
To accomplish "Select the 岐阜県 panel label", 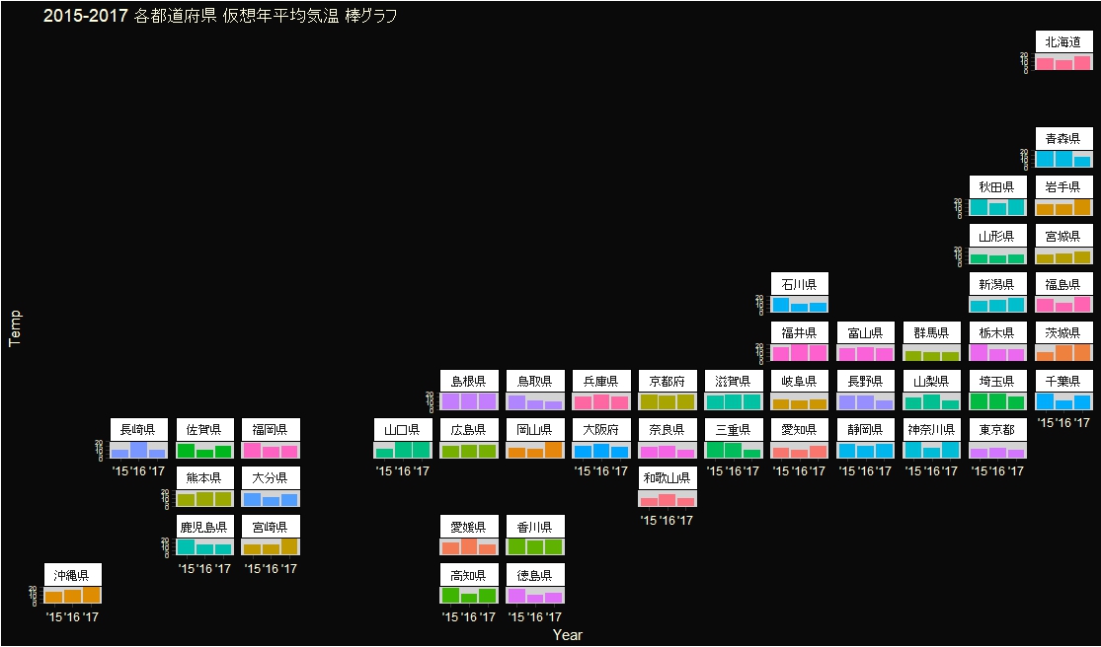I will click(800, 382).
